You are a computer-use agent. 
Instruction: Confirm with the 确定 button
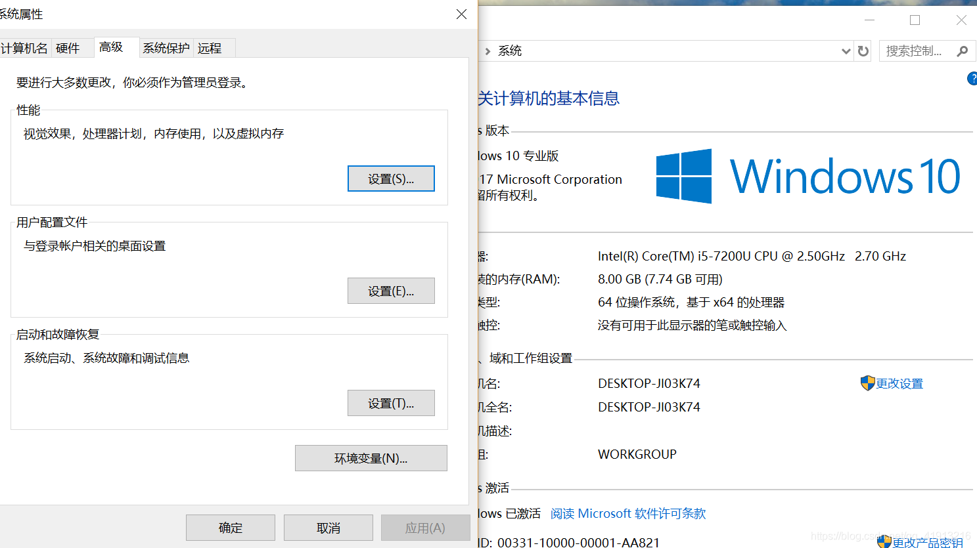click(231, 528)
